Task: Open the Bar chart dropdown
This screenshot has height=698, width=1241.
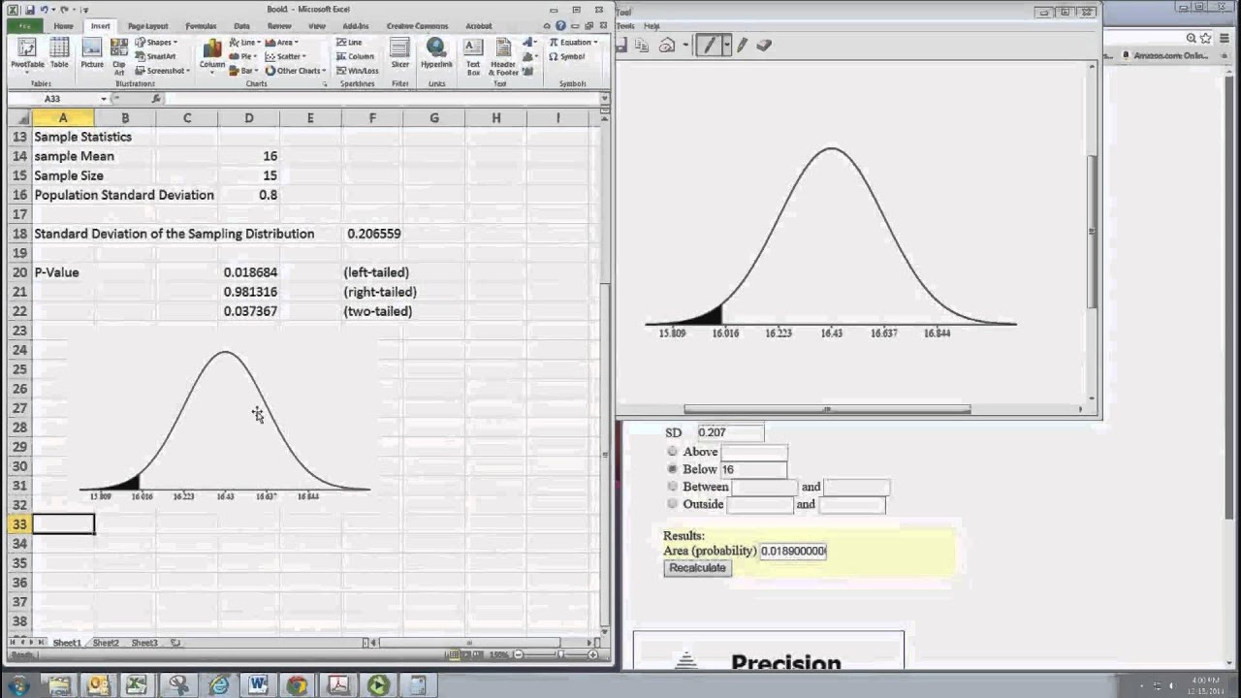Action: tap(243, 70)
